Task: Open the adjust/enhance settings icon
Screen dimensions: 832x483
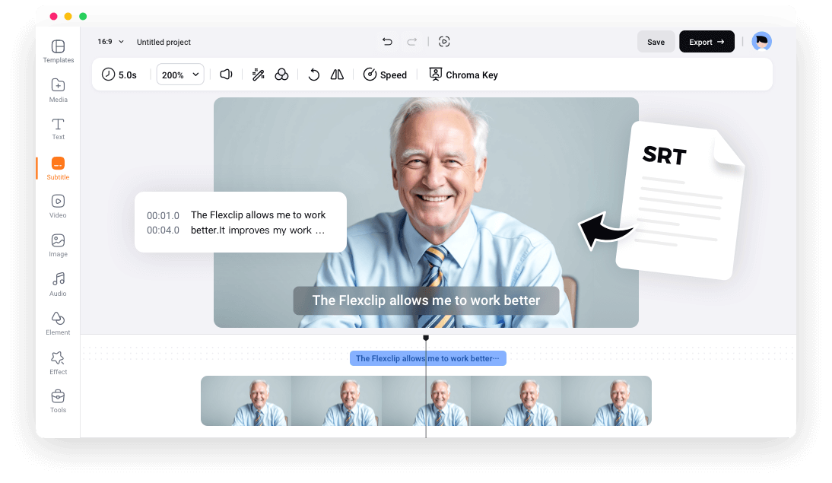Action: (x=258, y=75)
